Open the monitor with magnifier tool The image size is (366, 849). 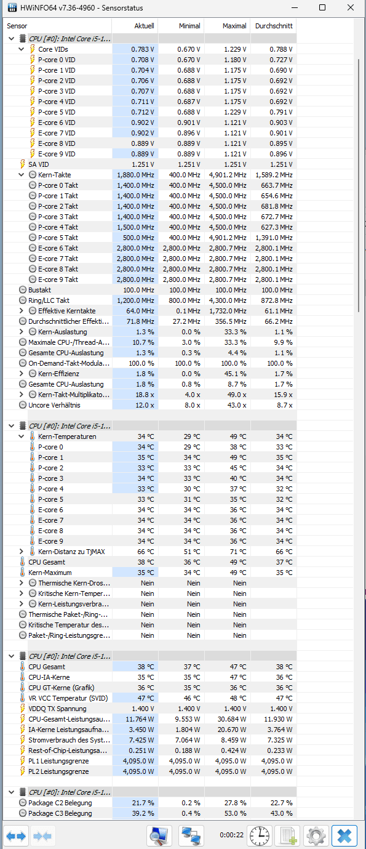(159, 835)
